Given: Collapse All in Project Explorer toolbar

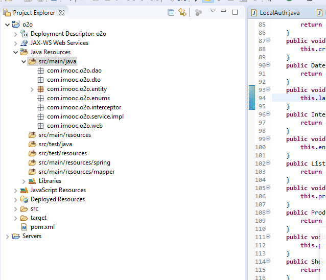Looking at the screenshot, I should tap(171, 13).
